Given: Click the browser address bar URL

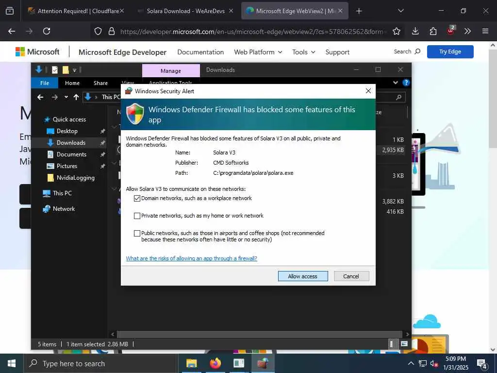Looking at the screenshot, I should pyautogui.click(x=253, y=32).
